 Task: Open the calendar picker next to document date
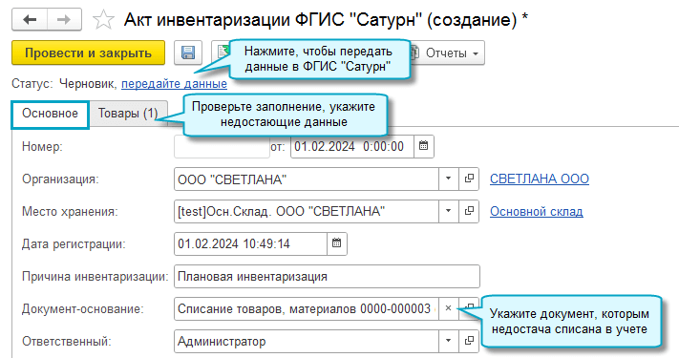423,146
